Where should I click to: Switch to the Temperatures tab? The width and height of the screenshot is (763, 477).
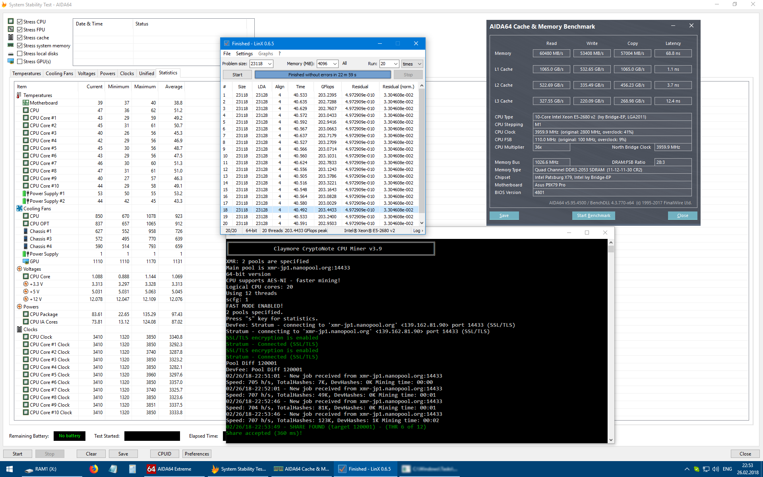pyautogui.click(x=26, y=74)
